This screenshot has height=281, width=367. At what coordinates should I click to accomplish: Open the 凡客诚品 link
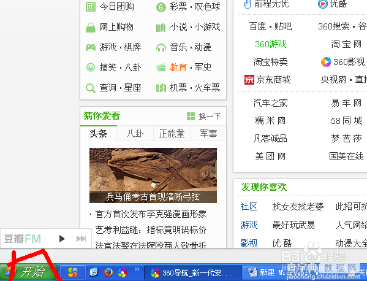point(270,138)
